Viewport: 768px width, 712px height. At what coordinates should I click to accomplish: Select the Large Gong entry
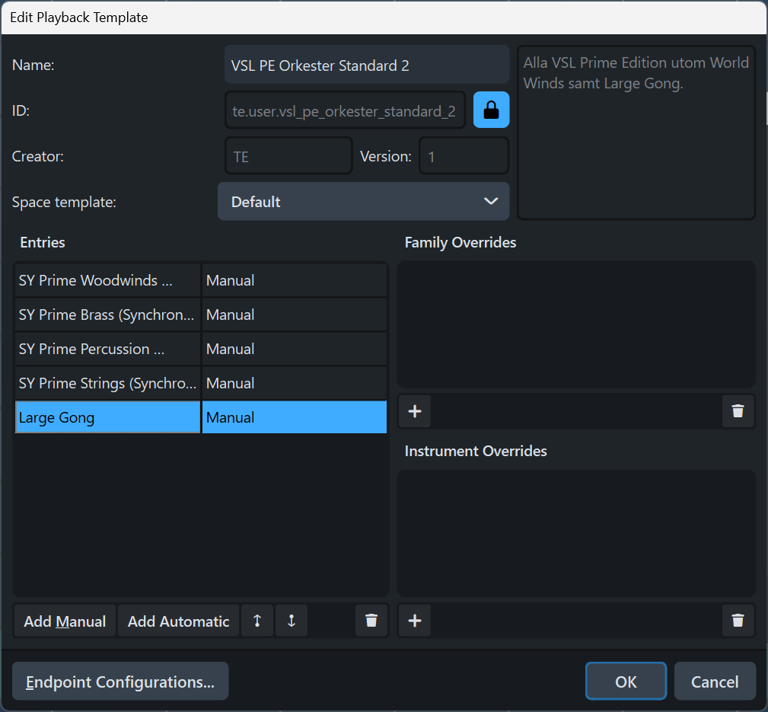pyautogui.click(x=108, y=417)
